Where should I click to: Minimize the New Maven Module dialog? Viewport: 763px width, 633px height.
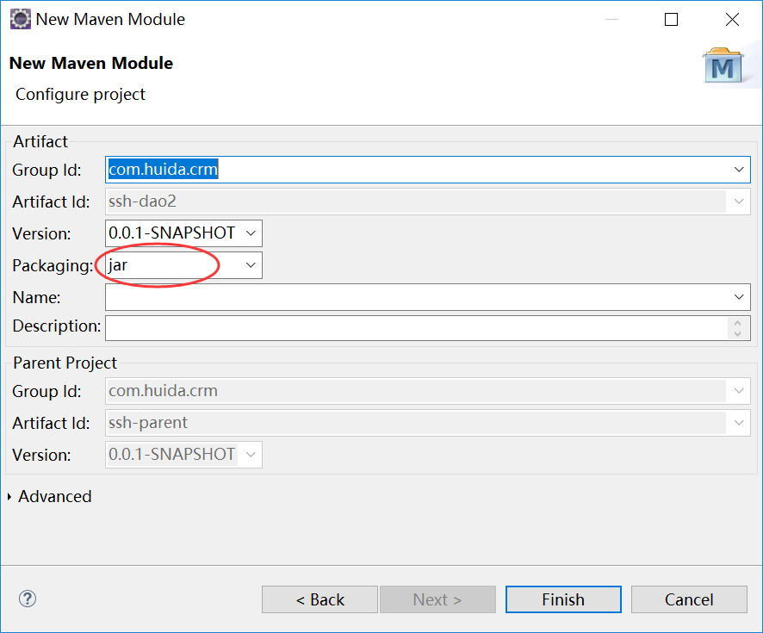tap(611, 19)
